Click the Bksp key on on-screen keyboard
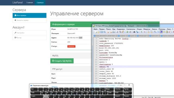 [x=109, y=89]
